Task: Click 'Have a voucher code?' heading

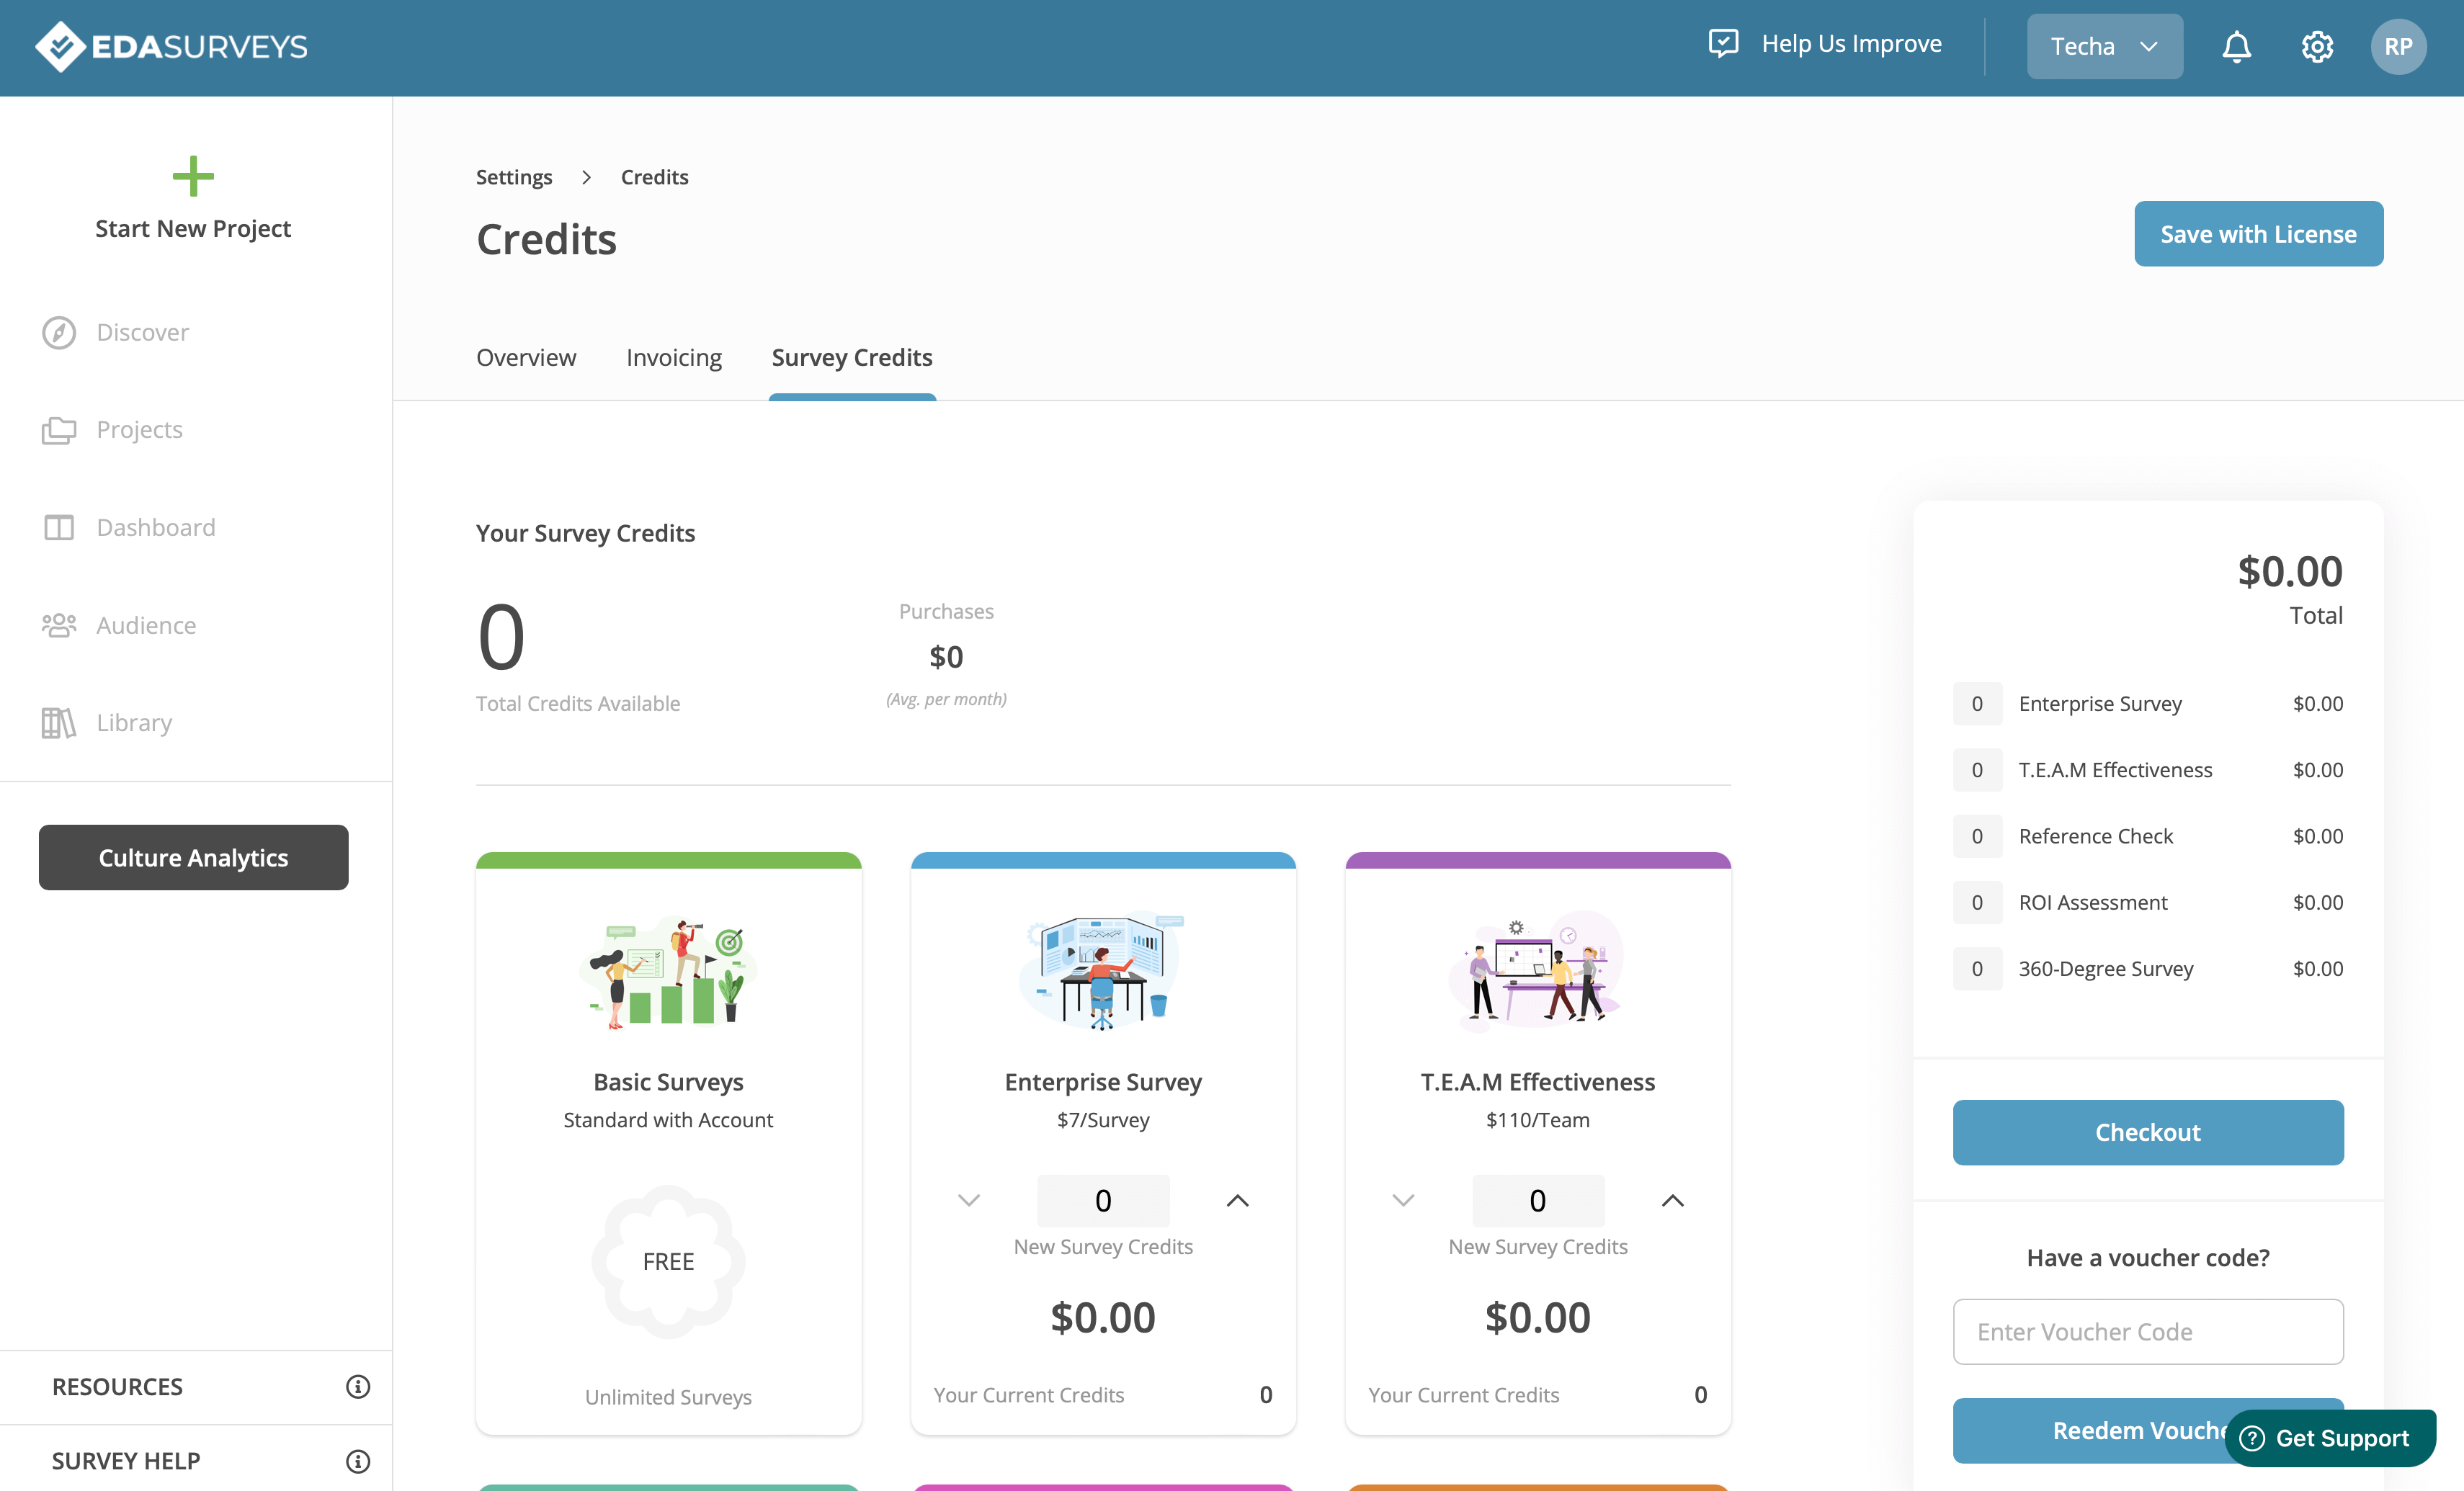Action: [2147, 1257]
